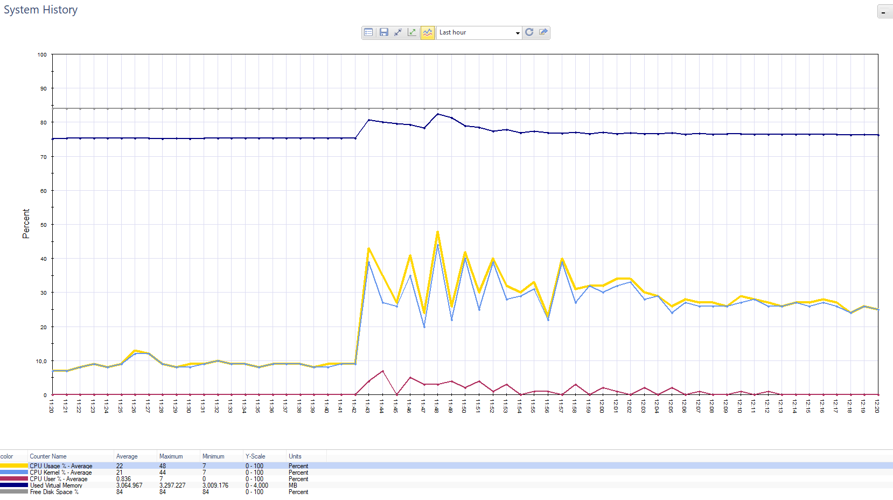Toggle the highlighted line-chart view button
This screenshot has height=500, width=893.
tap(427, 32)
